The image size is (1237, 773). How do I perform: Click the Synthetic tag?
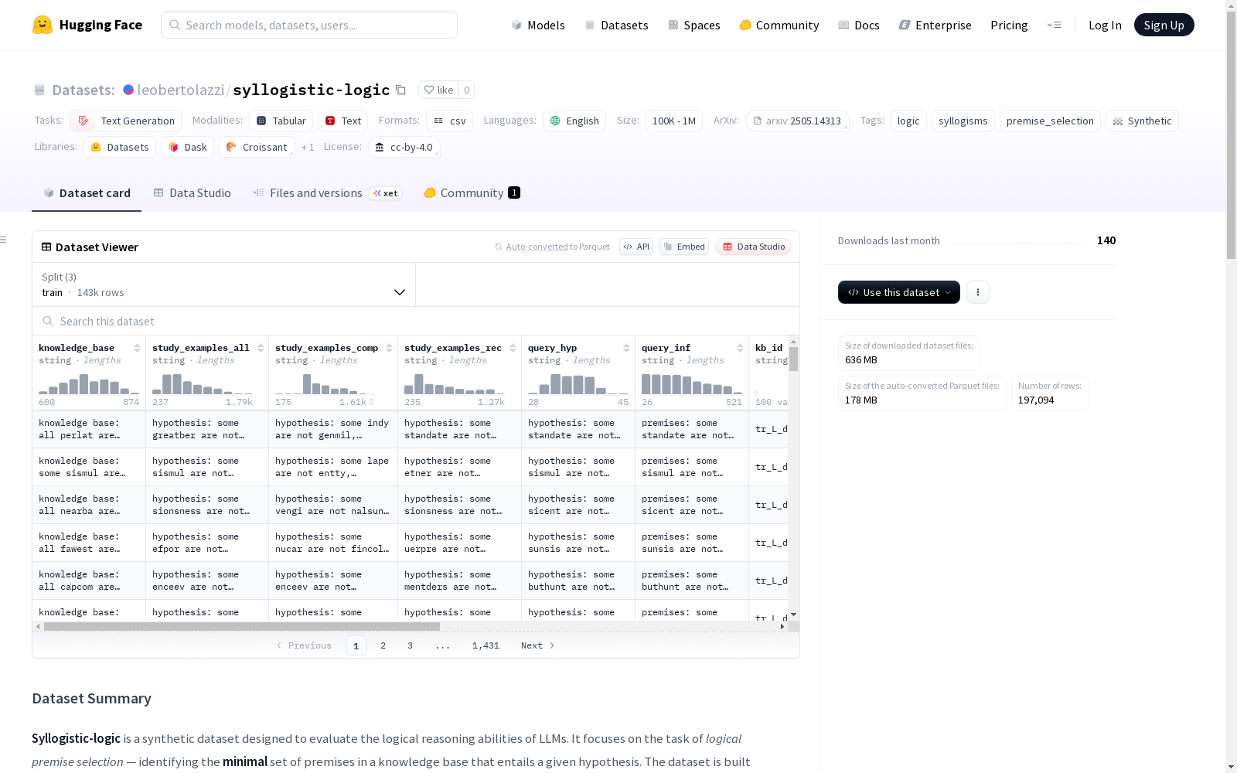[1142, 121]
